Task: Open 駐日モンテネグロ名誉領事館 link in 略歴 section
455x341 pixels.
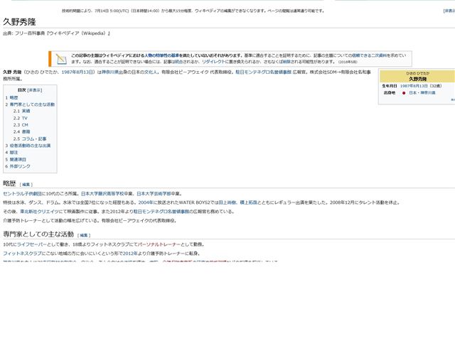Action: 161,212
